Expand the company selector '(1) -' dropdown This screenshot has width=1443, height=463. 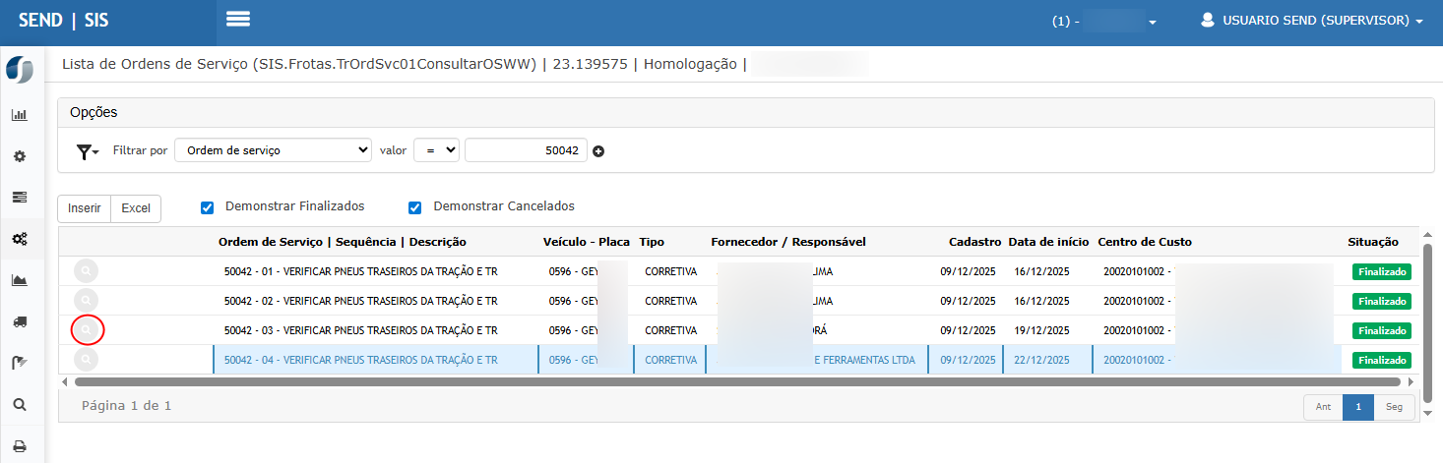click(x=1104, y=21)
